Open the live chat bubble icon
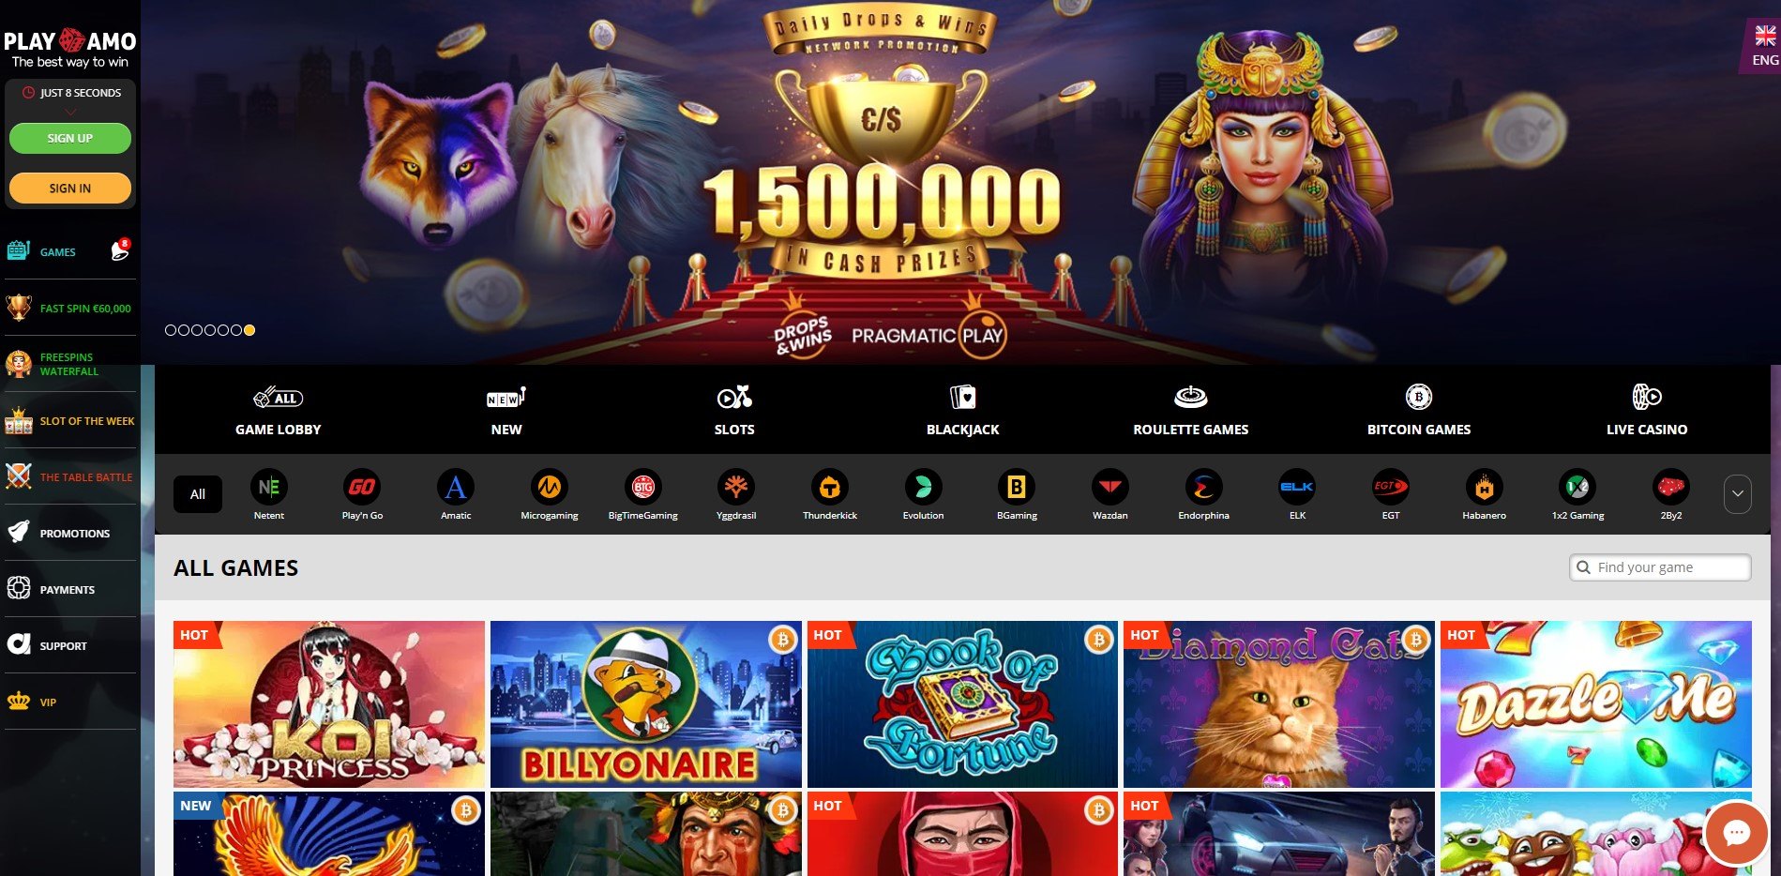The width and height of the screenshot is (1781, 876). click(x=1736, y=832)
